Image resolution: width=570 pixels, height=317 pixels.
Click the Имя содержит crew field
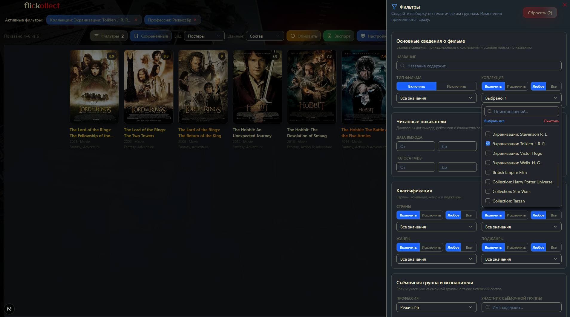(521, 307)
